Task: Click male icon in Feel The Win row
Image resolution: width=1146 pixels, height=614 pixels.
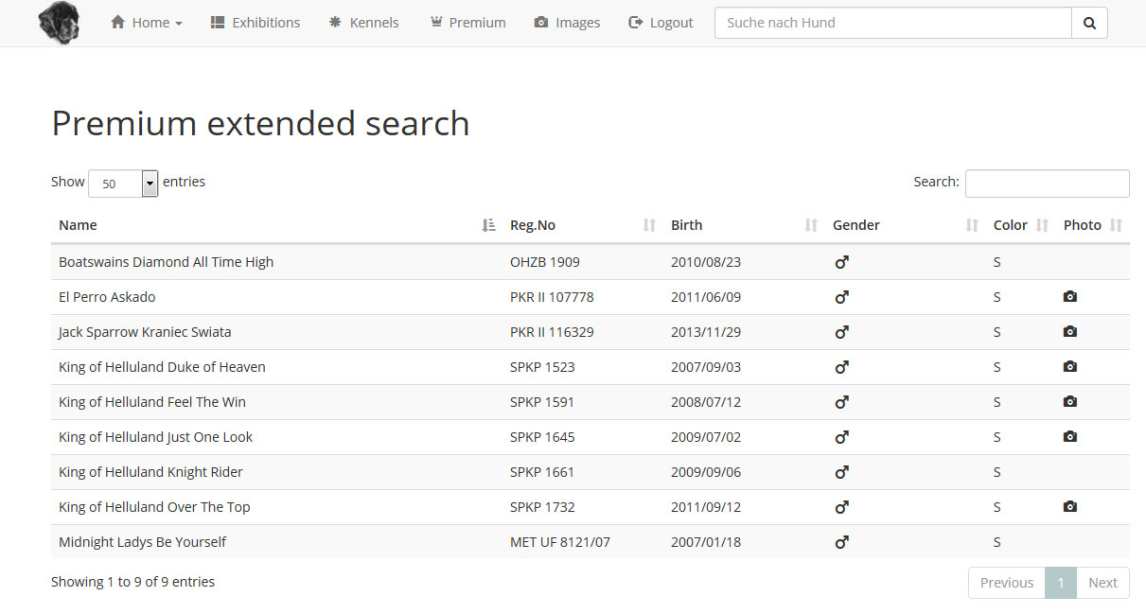Action: (x=841, y=402)
